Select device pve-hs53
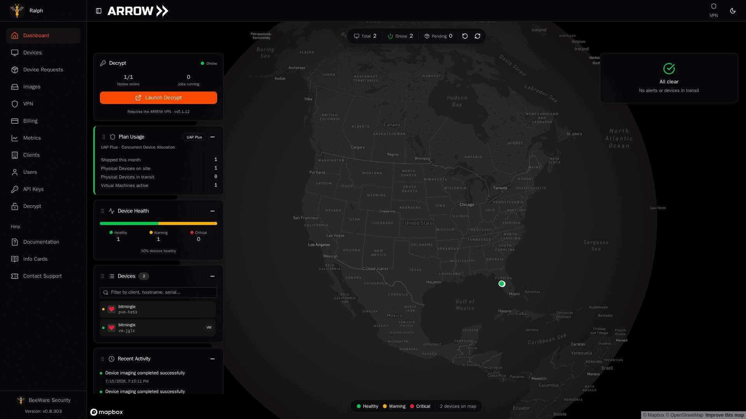 point(158,310)
